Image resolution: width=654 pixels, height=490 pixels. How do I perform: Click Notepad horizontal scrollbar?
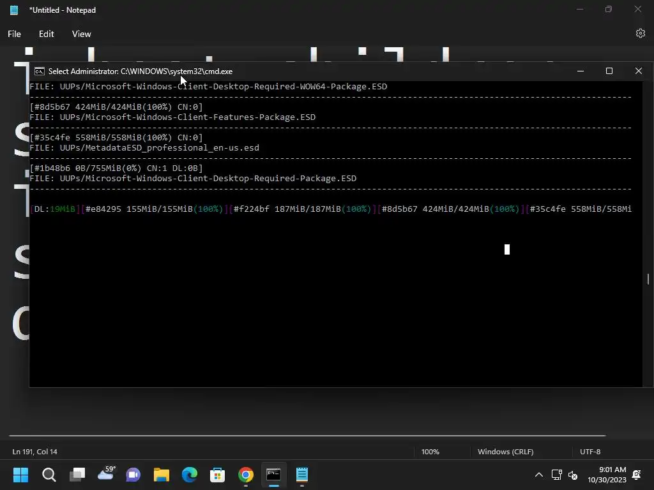(307, 436)
